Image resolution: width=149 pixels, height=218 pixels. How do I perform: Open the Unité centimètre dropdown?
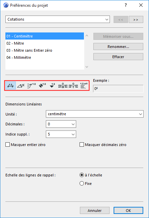tap(95, 114)
